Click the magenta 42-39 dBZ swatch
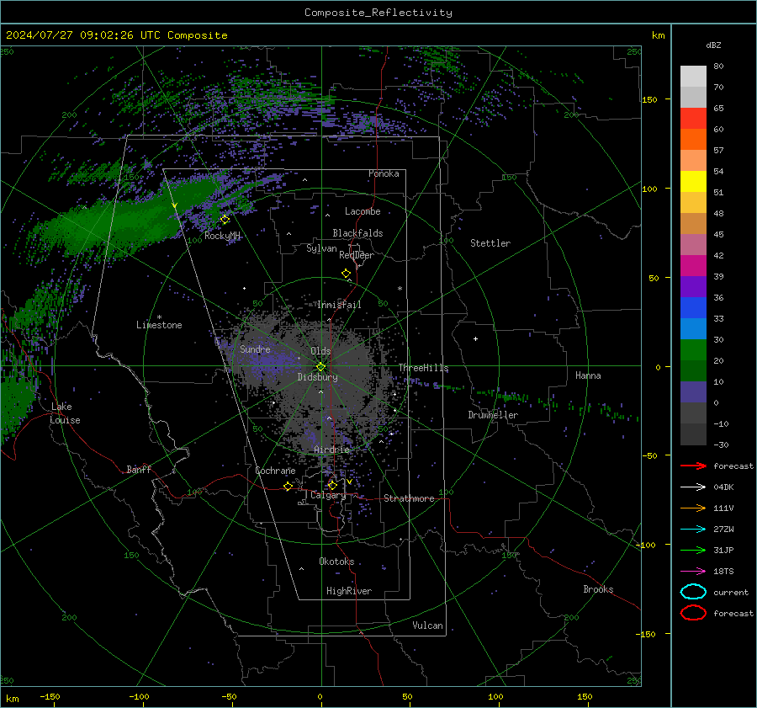Screen dimensions: 757x708 (693, 266)
